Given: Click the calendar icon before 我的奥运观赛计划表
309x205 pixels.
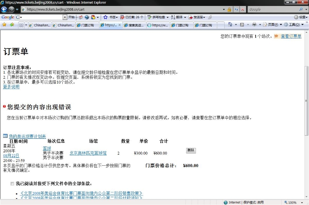Looking at the screenshot, I should [x=5, y=136].
